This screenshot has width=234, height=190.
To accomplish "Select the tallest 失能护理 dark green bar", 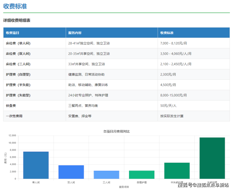I will click(x=212, y=158).
